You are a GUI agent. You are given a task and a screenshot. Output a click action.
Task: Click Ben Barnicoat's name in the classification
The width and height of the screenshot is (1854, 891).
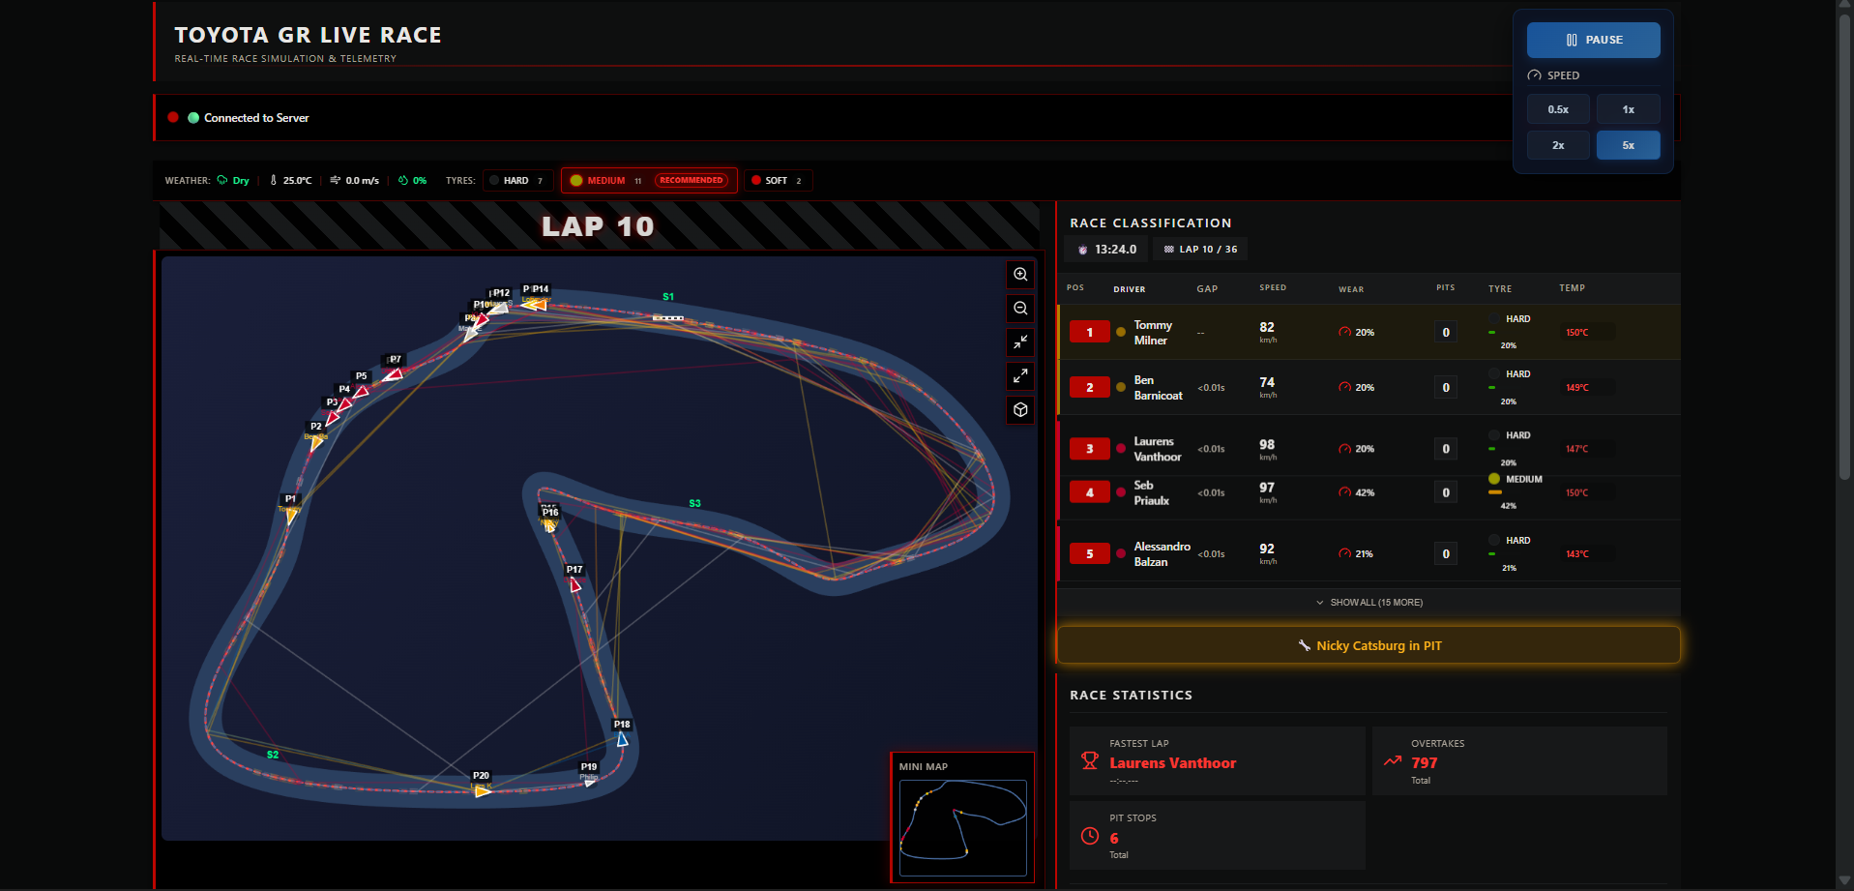pos(1158,388)
